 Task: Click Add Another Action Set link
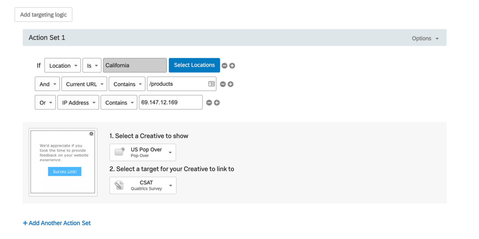click(x=57, y=223)
